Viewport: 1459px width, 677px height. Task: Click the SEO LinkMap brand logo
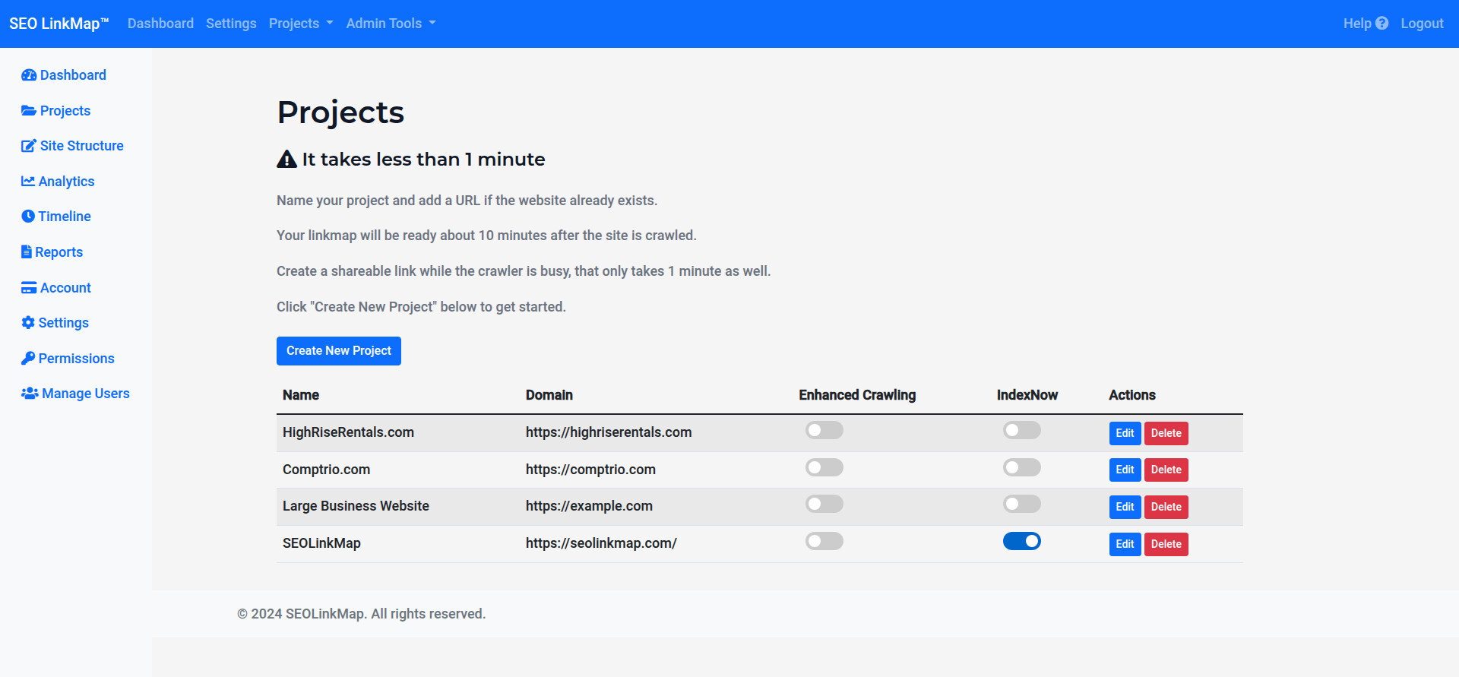(x=59, y=24)
